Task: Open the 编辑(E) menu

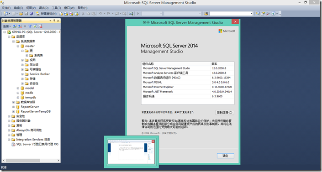Action: click(18, 8)
